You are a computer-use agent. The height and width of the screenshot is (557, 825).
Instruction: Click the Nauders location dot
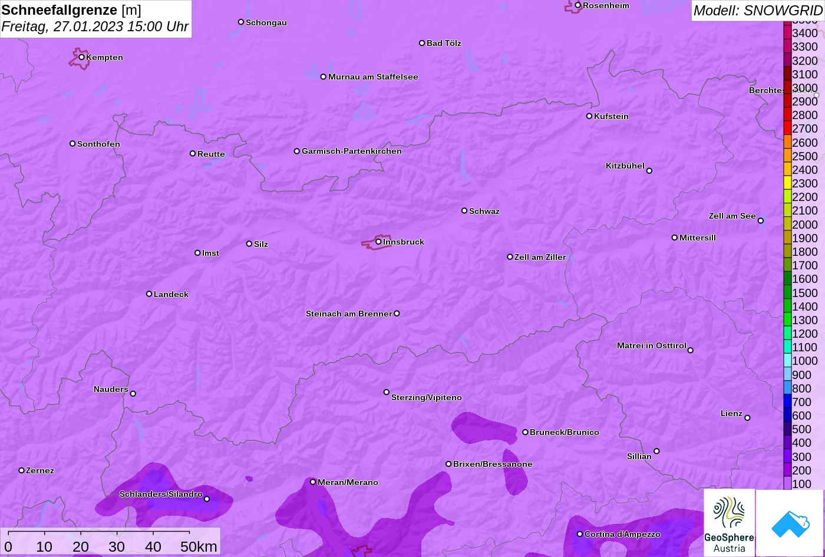click(133, 394)
